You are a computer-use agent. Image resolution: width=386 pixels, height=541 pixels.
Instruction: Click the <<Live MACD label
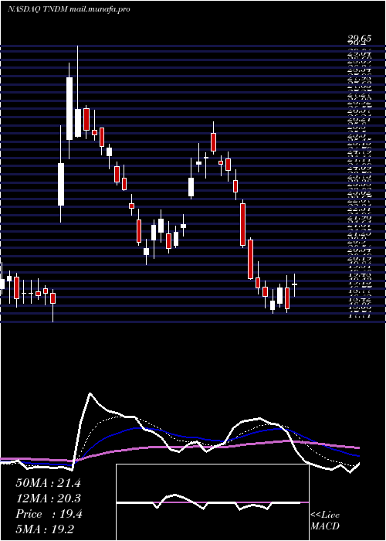click(x=325, y=521)
